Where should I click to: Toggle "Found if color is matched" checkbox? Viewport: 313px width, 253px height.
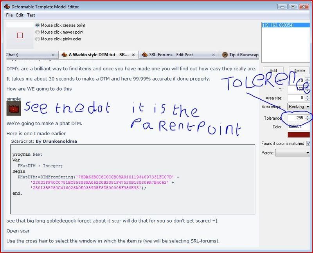click(x=308, y=144)
